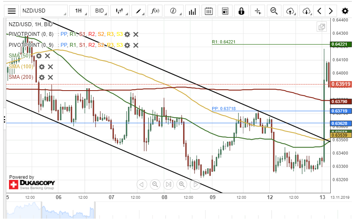Click the 09 date tick on time axis

(x=213, y=197)
